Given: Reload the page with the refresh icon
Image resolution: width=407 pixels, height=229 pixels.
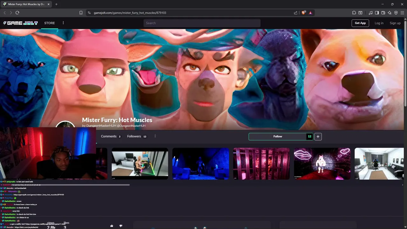Looking at the screenshot, I should (x=17, y=13).
